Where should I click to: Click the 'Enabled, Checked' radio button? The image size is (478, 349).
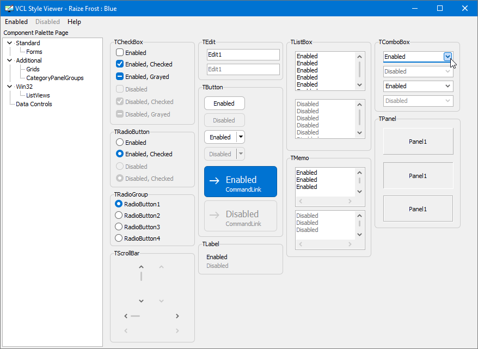(x=120, y=154)
